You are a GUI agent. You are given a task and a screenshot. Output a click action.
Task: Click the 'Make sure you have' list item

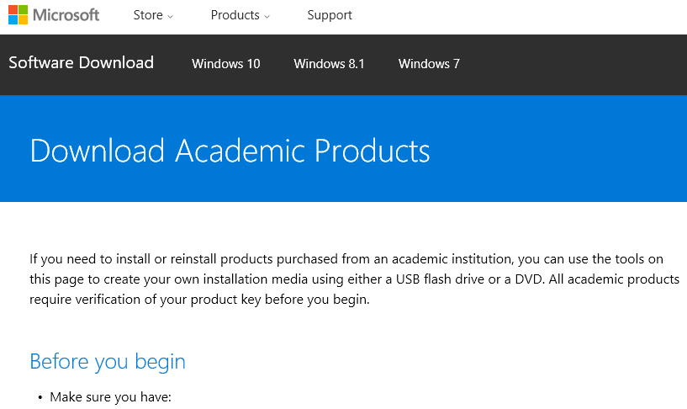[110, 396]
